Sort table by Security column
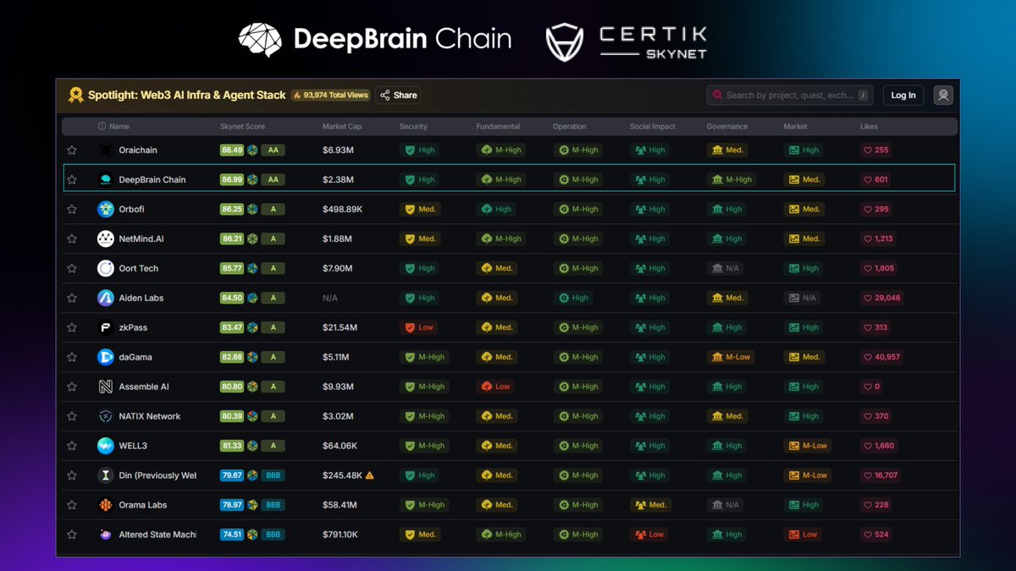This screenshot has height=571, width=1016. (413, 127)
